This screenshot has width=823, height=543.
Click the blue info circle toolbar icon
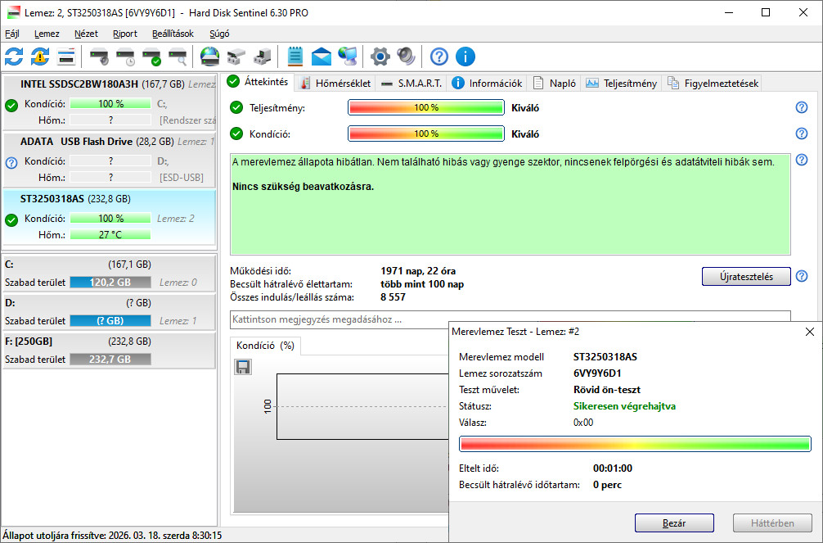click(465, 57)
